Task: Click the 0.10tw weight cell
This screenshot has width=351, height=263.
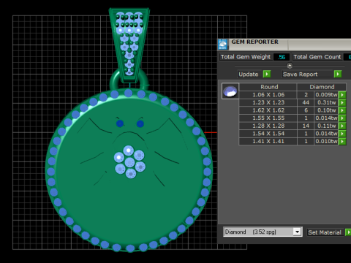Action: (x=326, y=110)
